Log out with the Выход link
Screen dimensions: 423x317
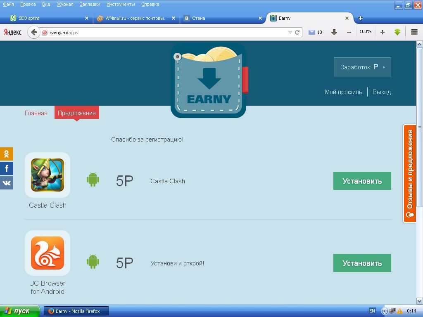point(382,92)
